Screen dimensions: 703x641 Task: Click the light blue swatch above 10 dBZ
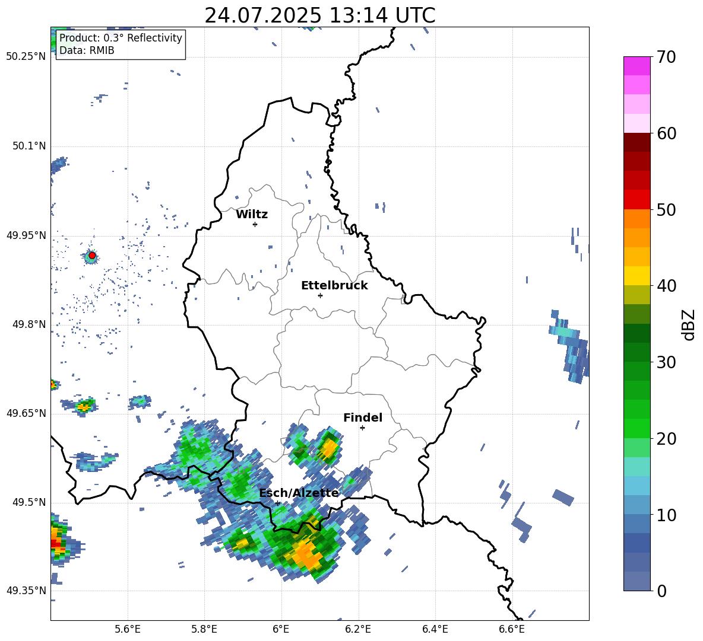point(636,486)
